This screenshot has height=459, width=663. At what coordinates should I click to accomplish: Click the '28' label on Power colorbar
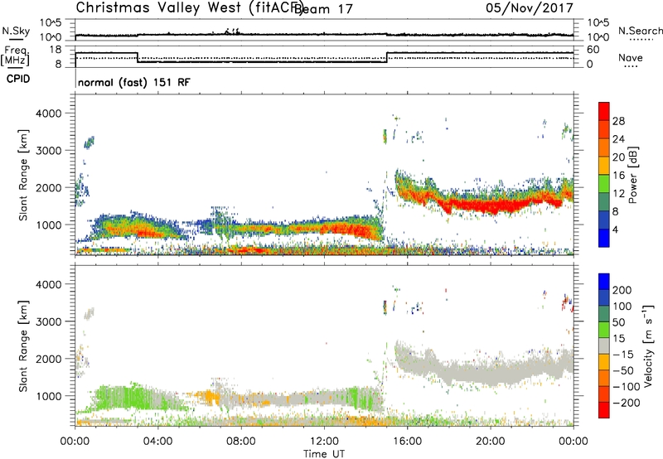(x=618, y=121)
